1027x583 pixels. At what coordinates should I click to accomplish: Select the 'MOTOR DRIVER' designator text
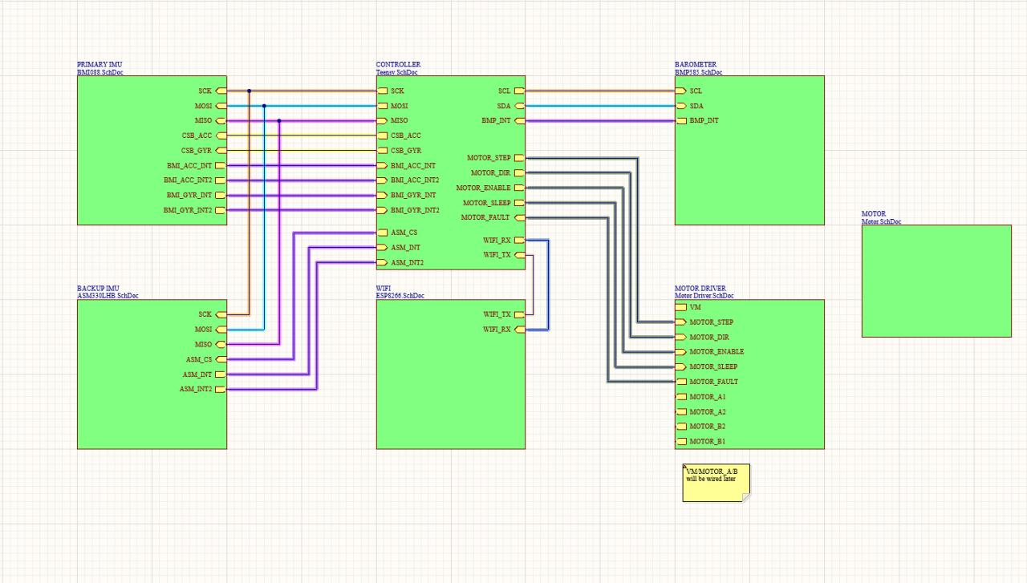coord(700,288)
